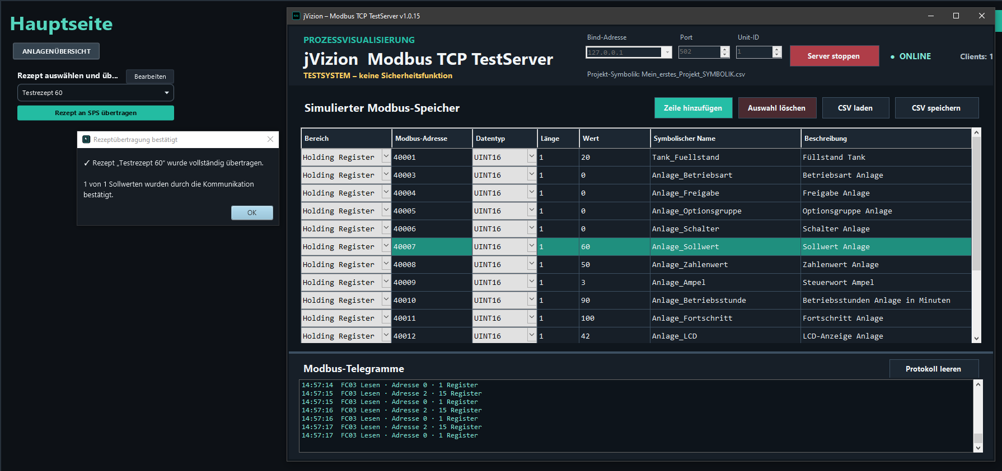Image resolution: width=1002 pixels, height=471 pixels.
Task: Click CSV speichern button
Action: click(937, 108)
